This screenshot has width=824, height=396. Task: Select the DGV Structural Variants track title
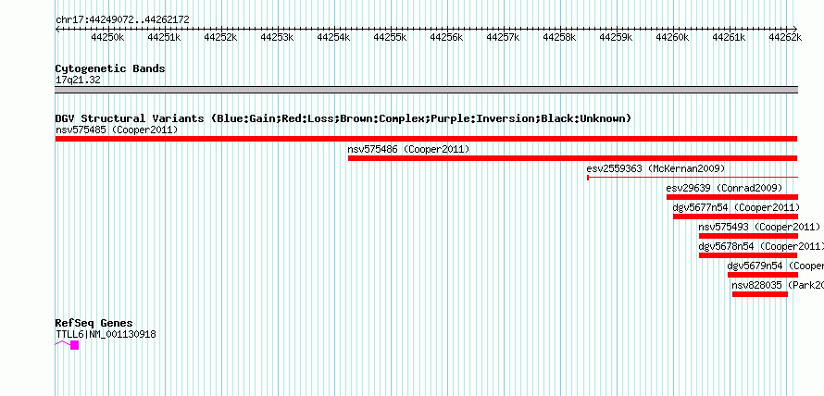(x=343, y=118)
